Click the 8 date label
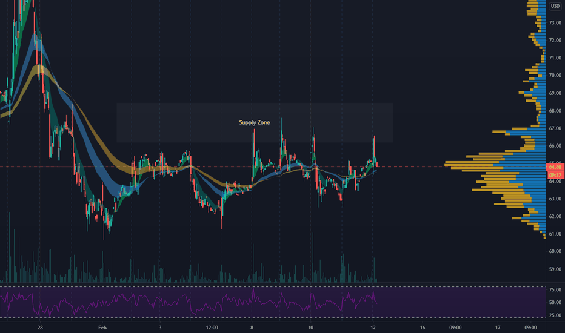The image size is (565, 333). point(252,328)
